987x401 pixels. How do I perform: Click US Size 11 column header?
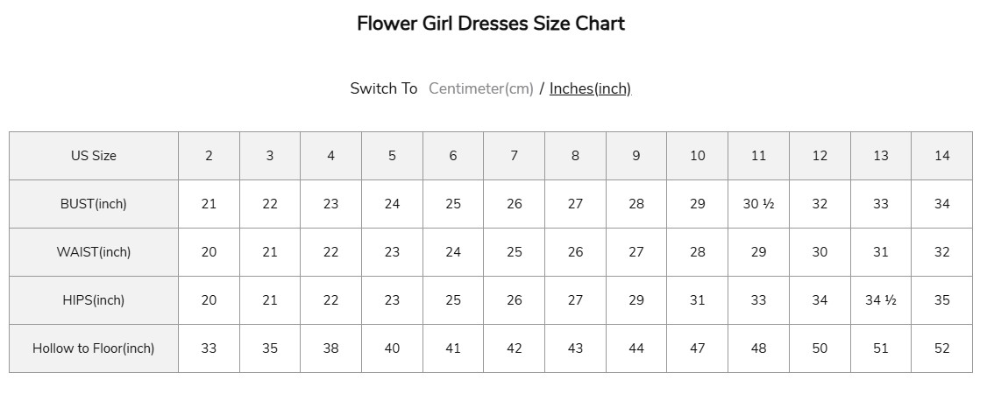pyautogui.click(x=758, y=156)
